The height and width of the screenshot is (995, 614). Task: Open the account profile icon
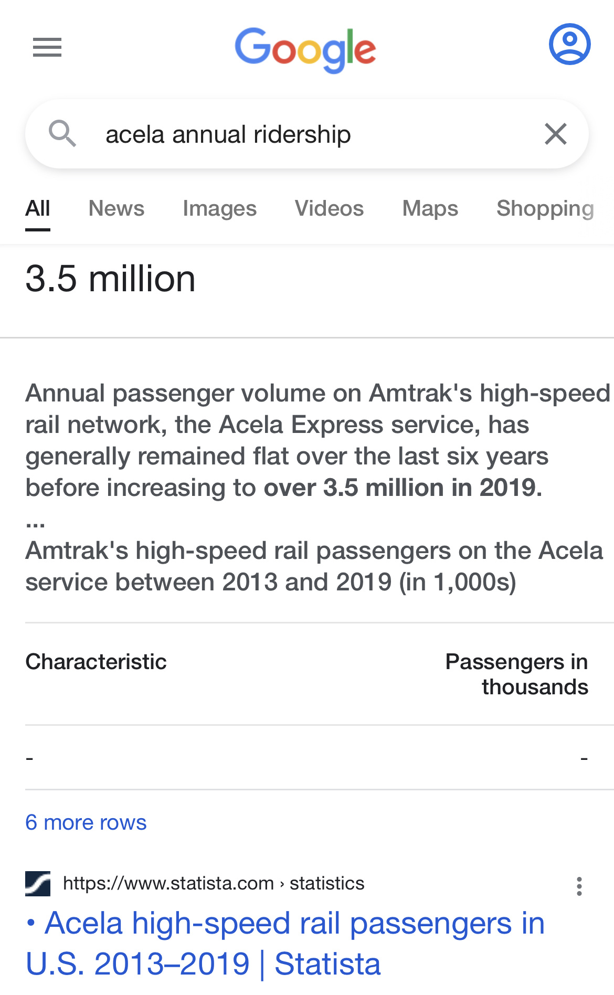(x=570, y=44)
